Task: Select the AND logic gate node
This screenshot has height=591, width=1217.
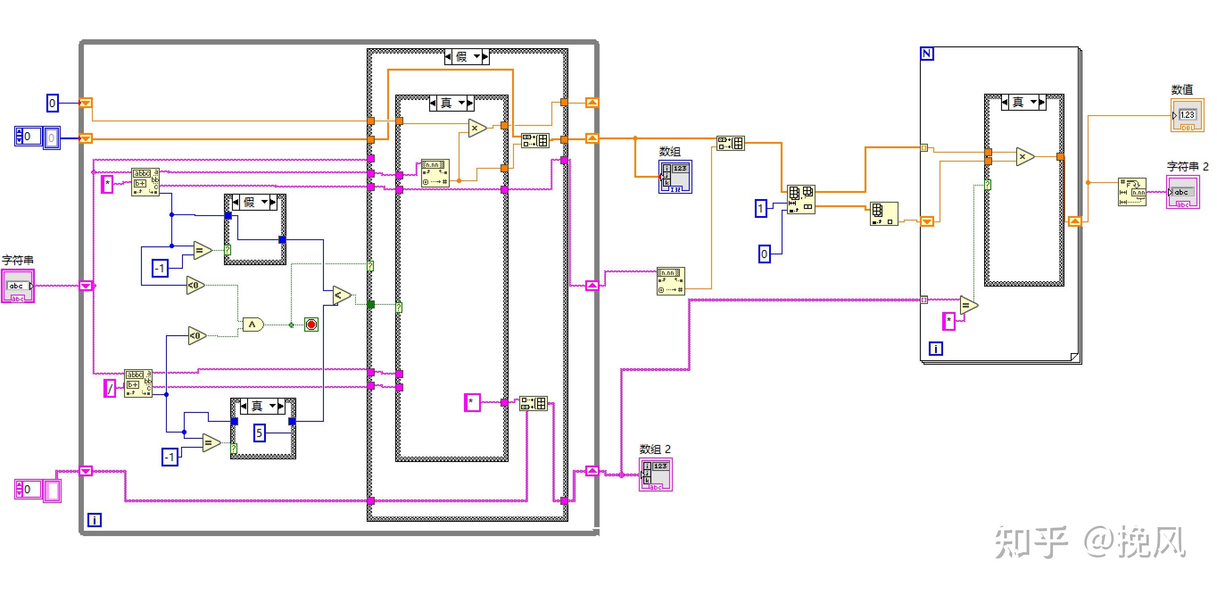Action: pyautogui.click(x=253, y=325)
